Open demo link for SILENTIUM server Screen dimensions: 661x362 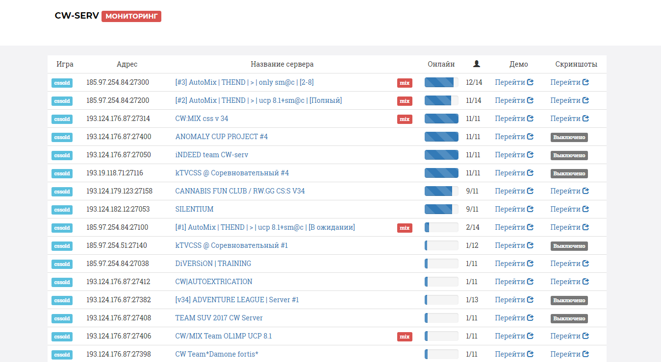(x=514, y=209)
